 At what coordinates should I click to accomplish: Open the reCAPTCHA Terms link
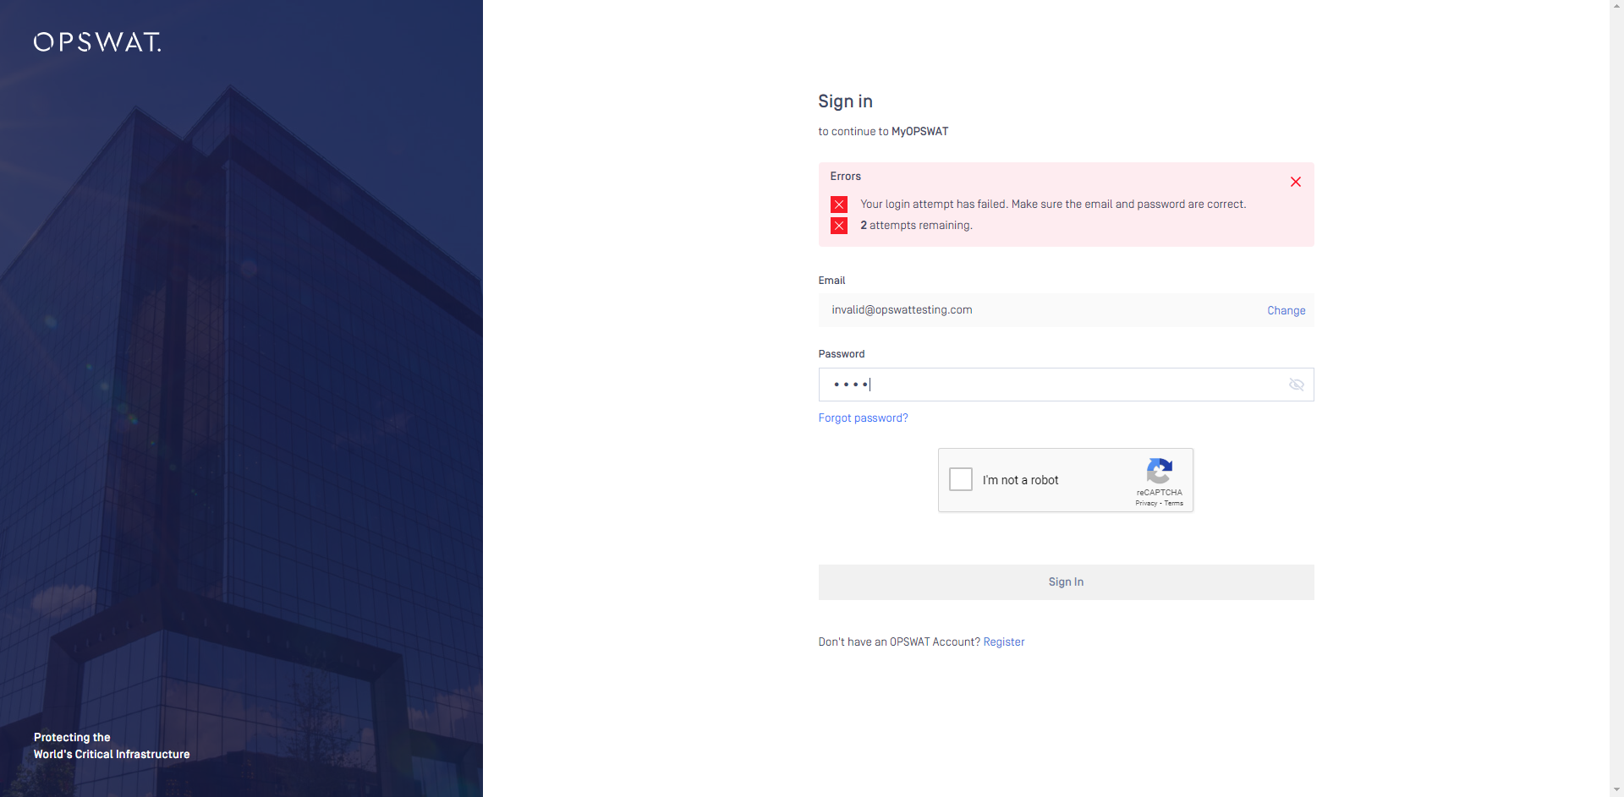[1174, 503]
